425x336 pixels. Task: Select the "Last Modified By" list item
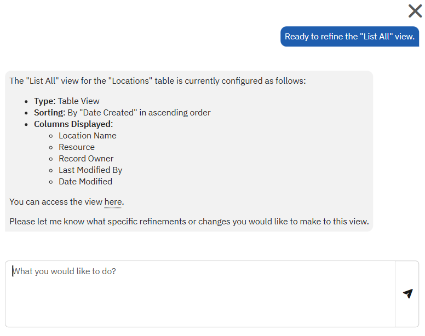pyautogui.click(x=90, y=170)
